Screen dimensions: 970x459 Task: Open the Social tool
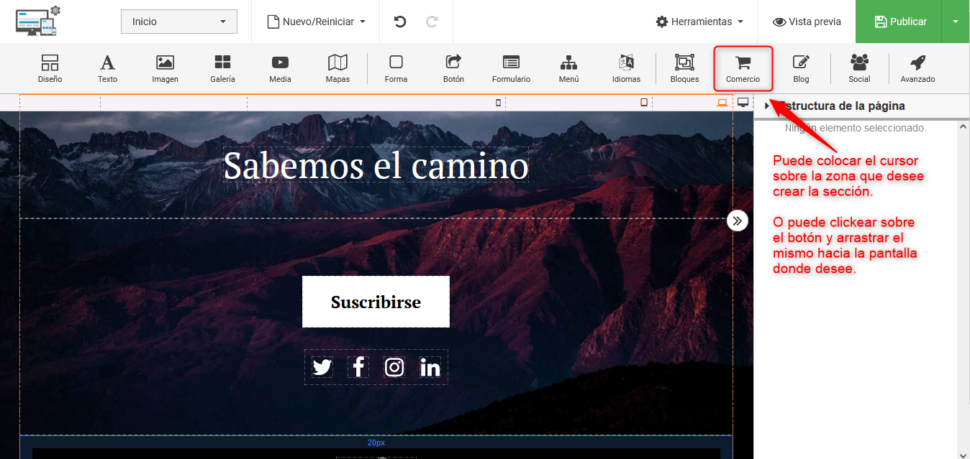[x=859, y=69]
